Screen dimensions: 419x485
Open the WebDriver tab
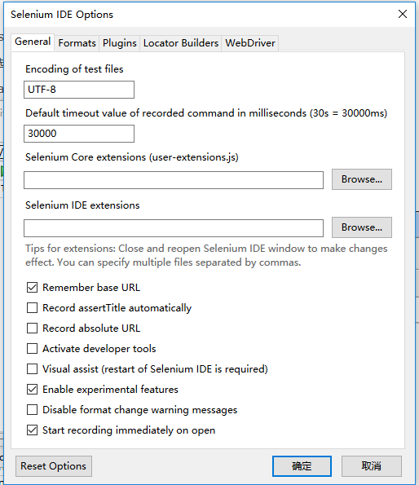tap(250, 43)
